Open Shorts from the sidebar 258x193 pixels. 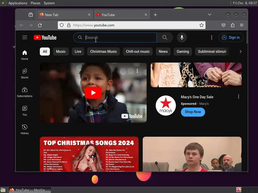[x=25, y=74]
